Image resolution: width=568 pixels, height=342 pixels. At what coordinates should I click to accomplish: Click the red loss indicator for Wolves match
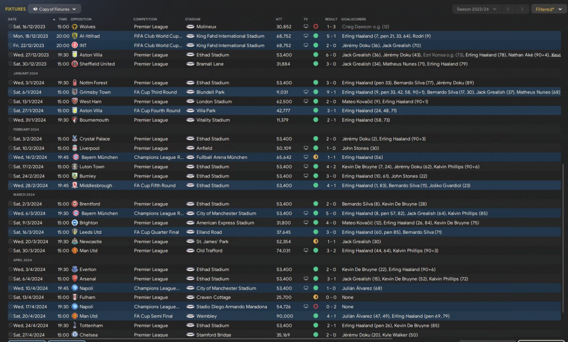pyautogui.click(x=316, y=27)
